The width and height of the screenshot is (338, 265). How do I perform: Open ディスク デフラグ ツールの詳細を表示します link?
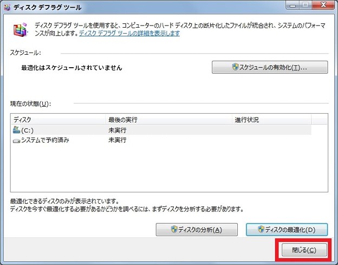pos(129,33)
